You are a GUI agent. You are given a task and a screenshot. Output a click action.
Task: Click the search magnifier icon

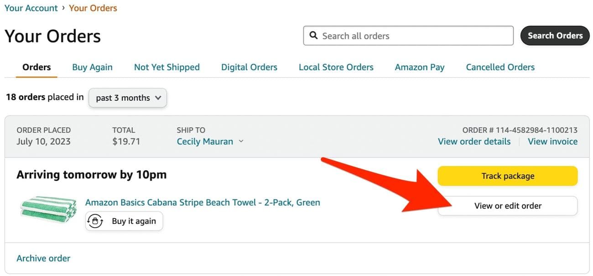pyautogui.click(x=313, y=36)
